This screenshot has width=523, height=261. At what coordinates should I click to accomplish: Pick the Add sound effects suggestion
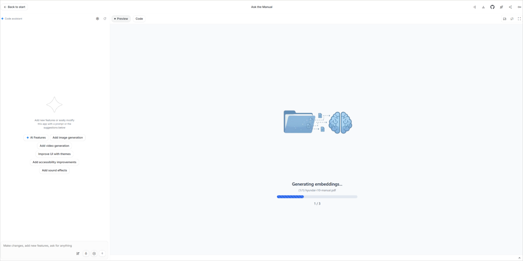pyautogui.click(x=54, y=170)
